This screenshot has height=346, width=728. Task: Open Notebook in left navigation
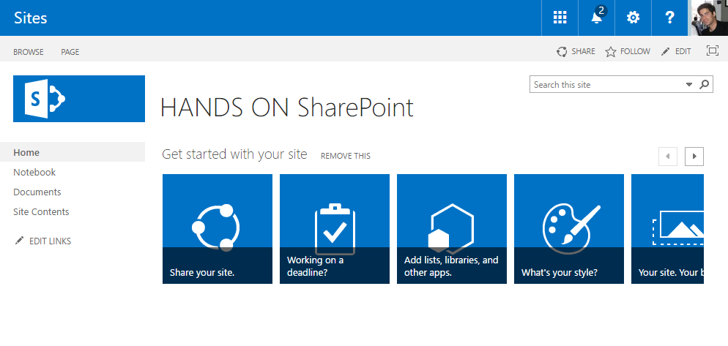click(34, 173)
